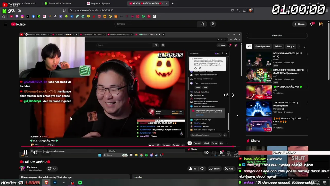Open Kick bookmark in bookmarks bar

click(x=39, y=16)
